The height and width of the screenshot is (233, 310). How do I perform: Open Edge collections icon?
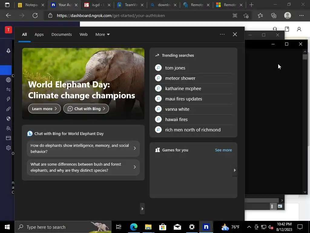click(274, 15)
